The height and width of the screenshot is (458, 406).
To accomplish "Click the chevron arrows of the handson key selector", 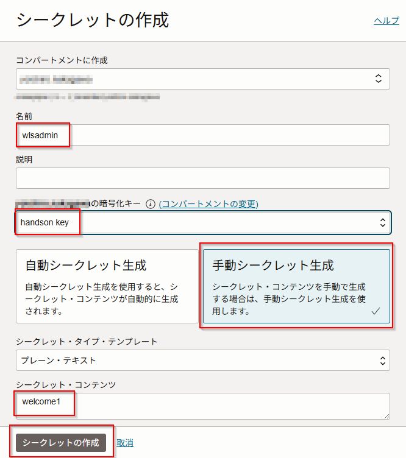I will pos(382,222).
